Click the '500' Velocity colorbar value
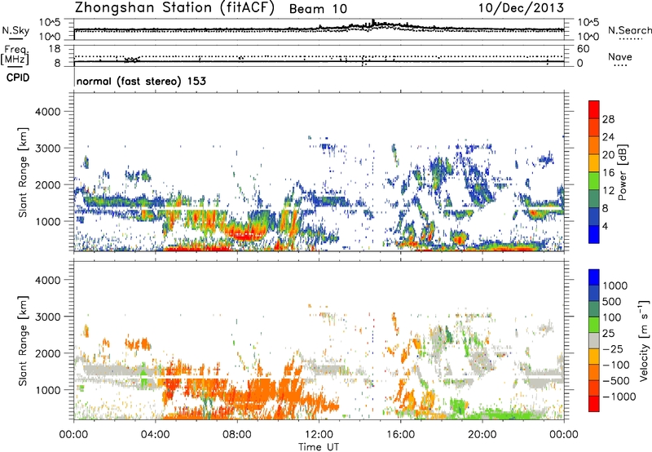The image size is (652, 452). [x=612, y=301]
